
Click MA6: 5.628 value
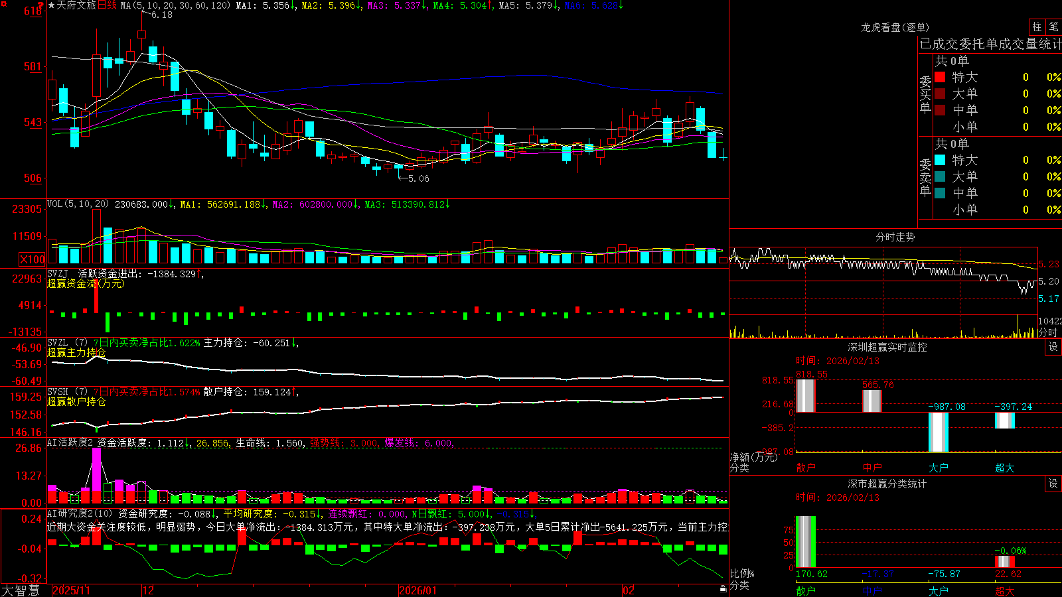tap(593, 5)
